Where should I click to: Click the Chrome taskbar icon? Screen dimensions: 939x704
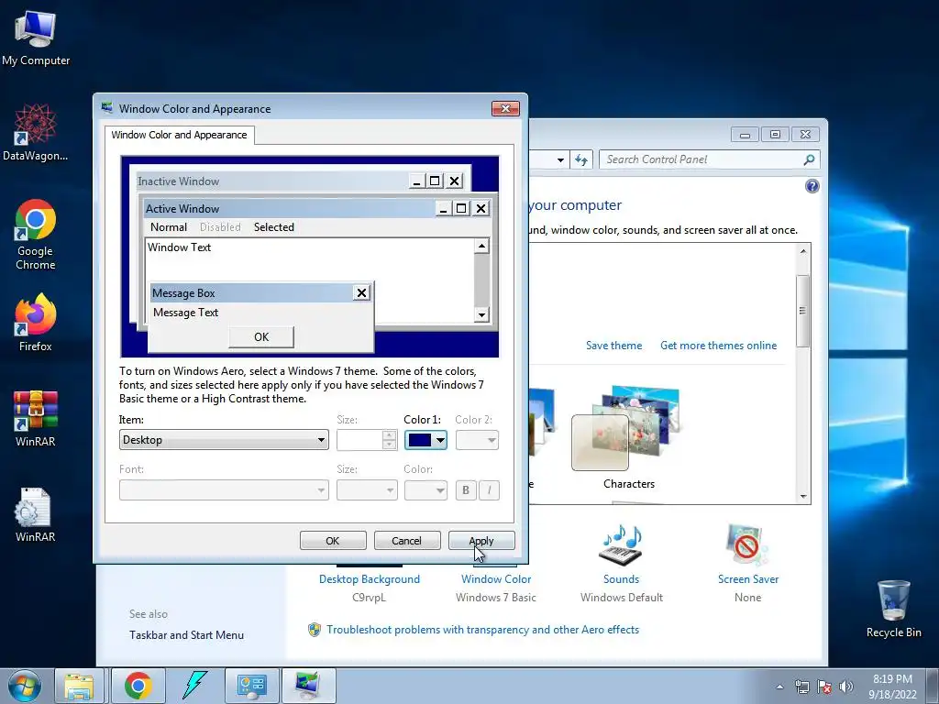[138, 686]
